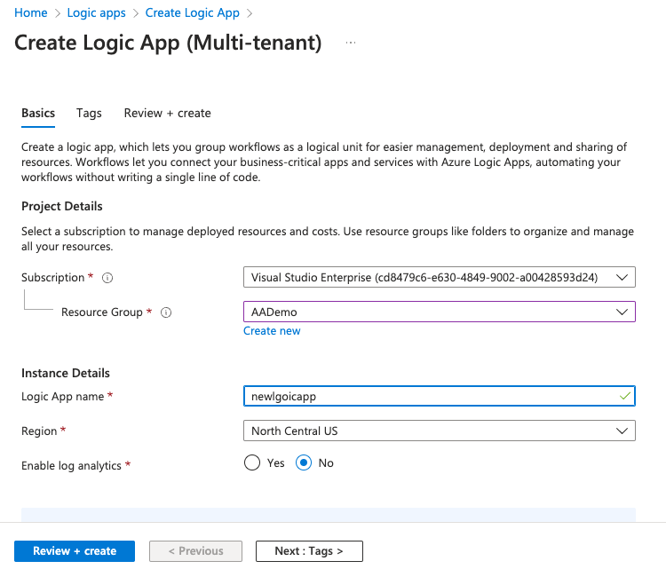Click the Create new resource group link
This screenshot has width=666, height=577.
point(272,331)
